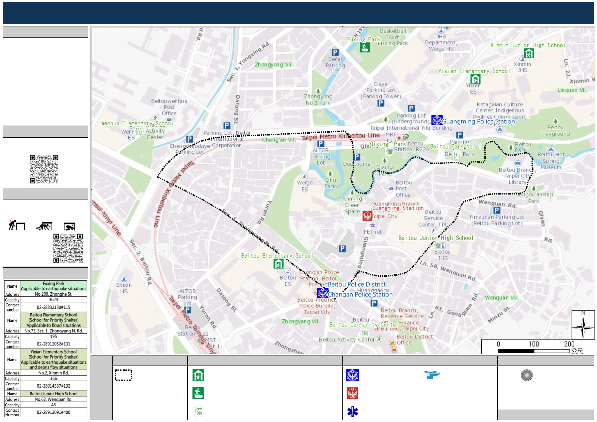Click the Beitou Community Center label

coord(364,325)
